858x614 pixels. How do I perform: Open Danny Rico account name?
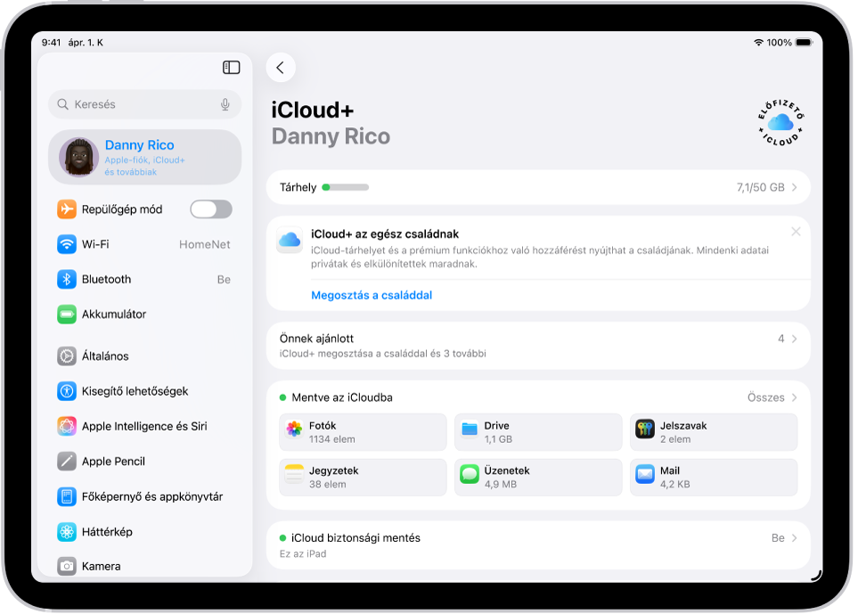point(140,145)
